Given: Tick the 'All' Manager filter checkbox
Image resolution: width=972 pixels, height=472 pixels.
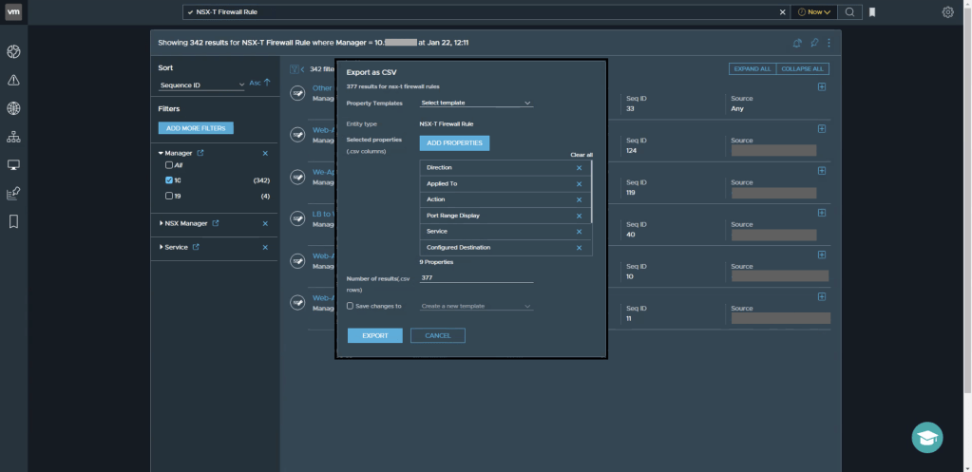Looking at the screenshot, I should point(169,165).
